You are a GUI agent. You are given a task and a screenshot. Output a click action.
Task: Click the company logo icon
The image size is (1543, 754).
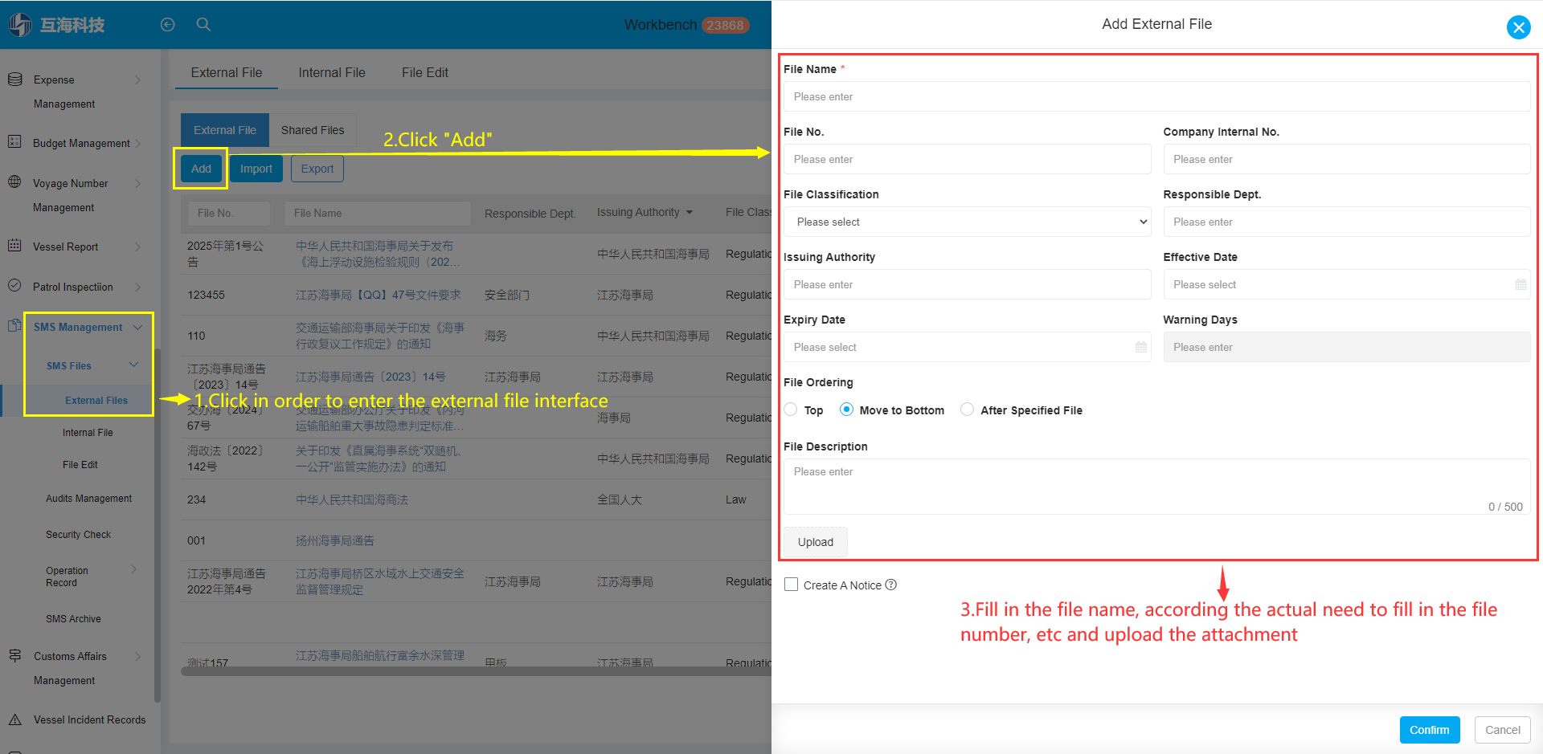click(20, 25)
